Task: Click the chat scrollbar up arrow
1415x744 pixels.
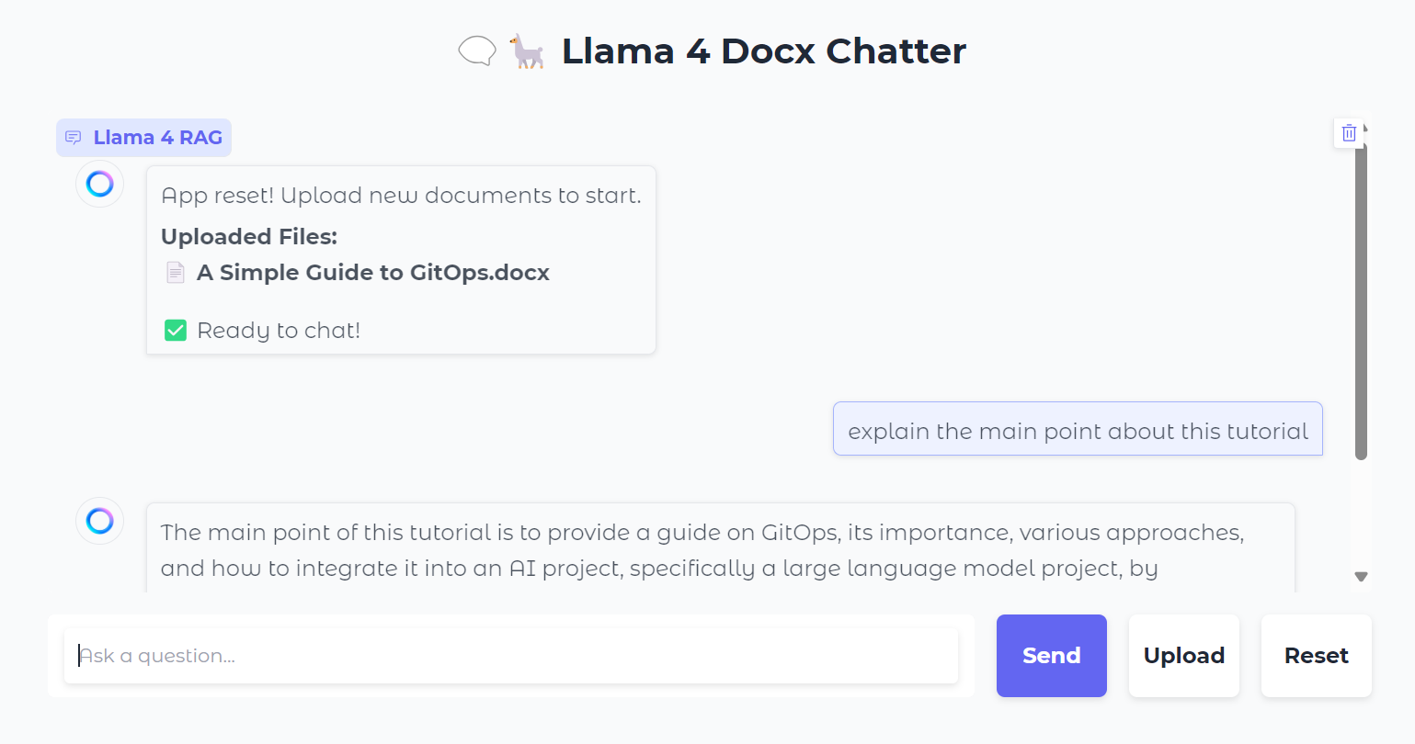Action: (1366, 130)
